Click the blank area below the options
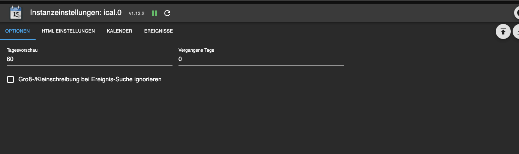519x154 pixels. click(x=259, y=120)
